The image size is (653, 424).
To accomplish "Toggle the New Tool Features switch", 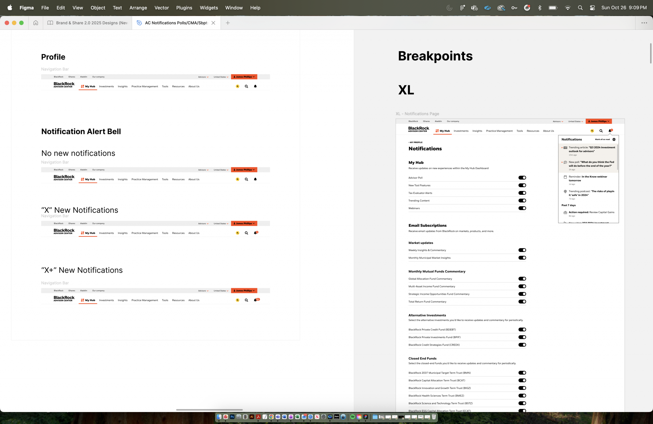I will pyautogui.click(x=522, y=185).
